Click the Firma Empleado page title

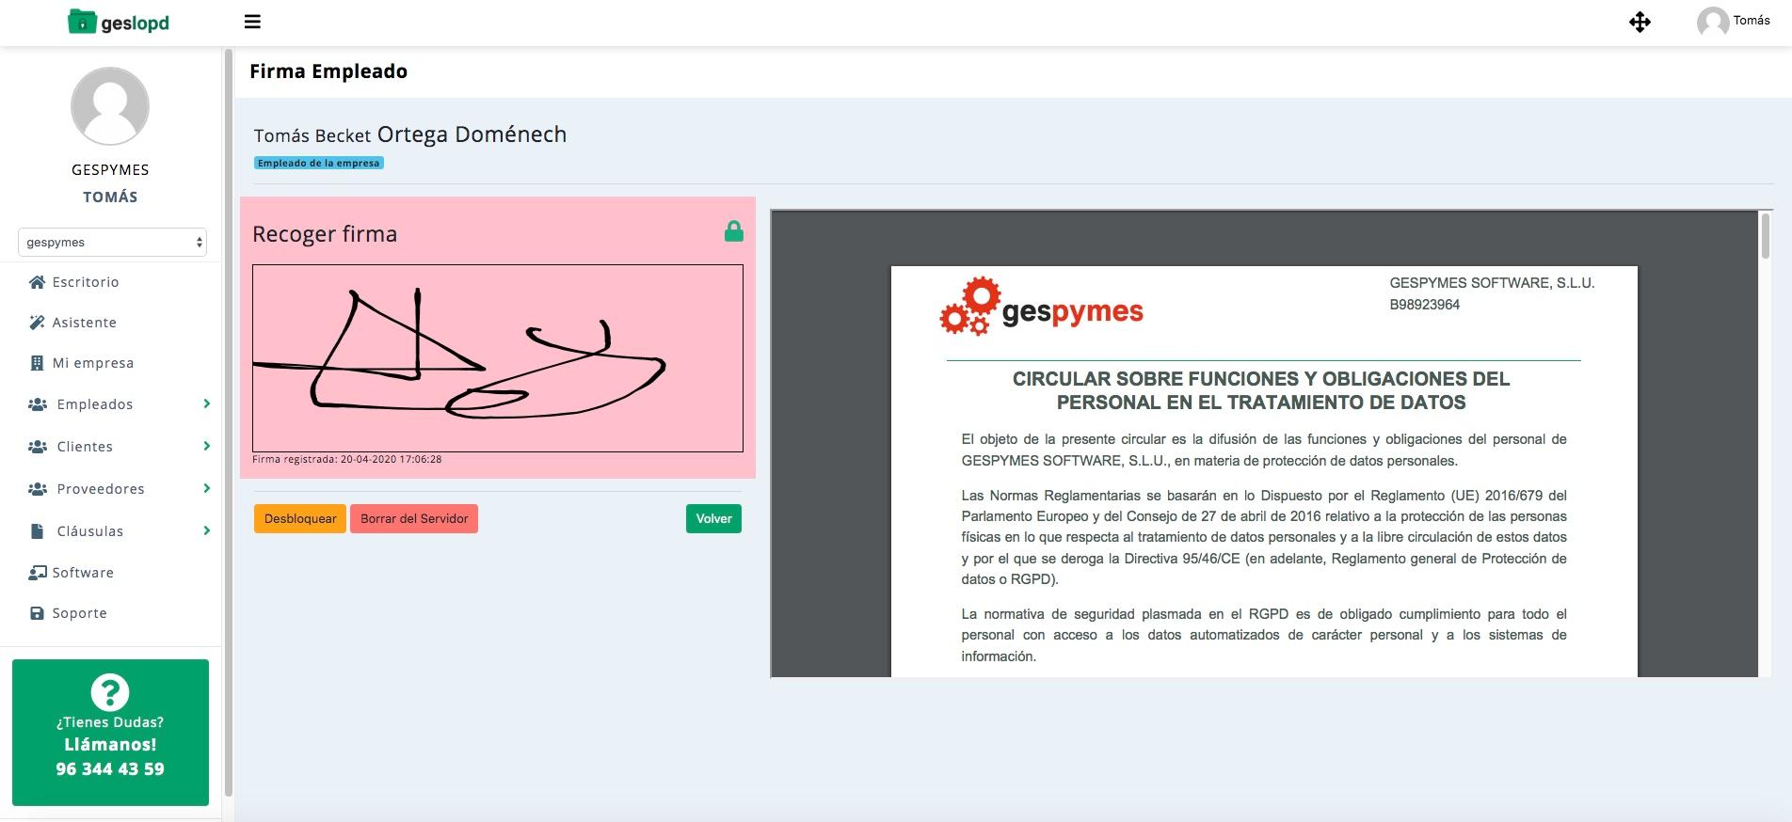(328, 71)
